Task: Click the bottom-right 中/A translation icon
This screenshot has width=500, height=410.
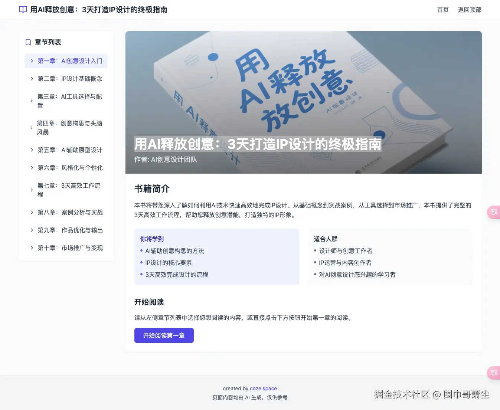Action: 494,373
